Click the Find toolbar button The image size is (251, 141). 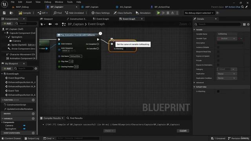[58, 13]
